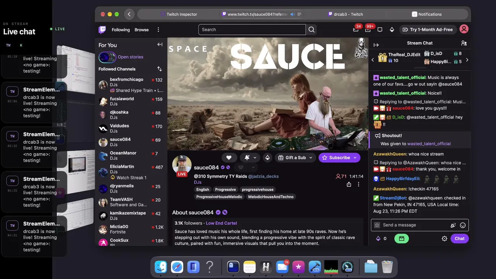Open stories link in sidebar
Screen dimensions: 496x279
tap(130, 57)
